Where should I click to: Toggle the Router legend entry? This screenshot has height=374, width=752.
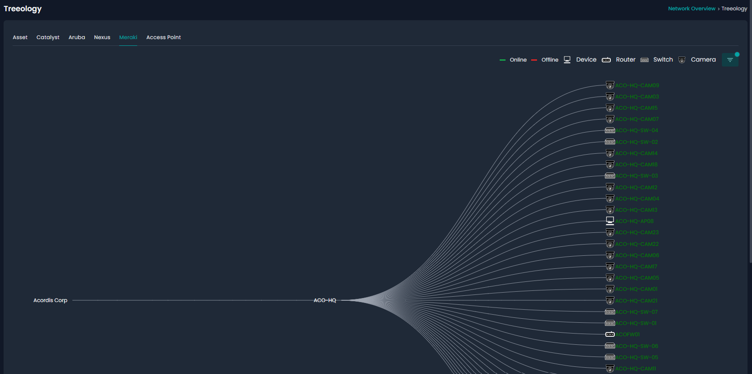(619, 60)
